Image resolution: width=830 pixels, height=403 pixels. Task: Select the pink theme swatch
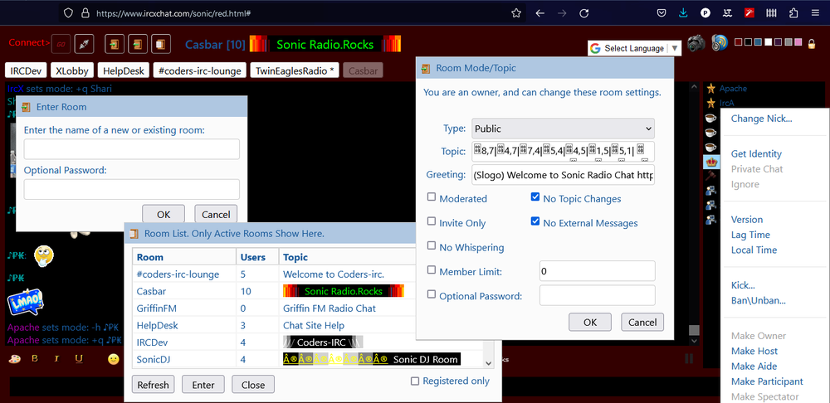pyautogui.click(x=798, y=41)
